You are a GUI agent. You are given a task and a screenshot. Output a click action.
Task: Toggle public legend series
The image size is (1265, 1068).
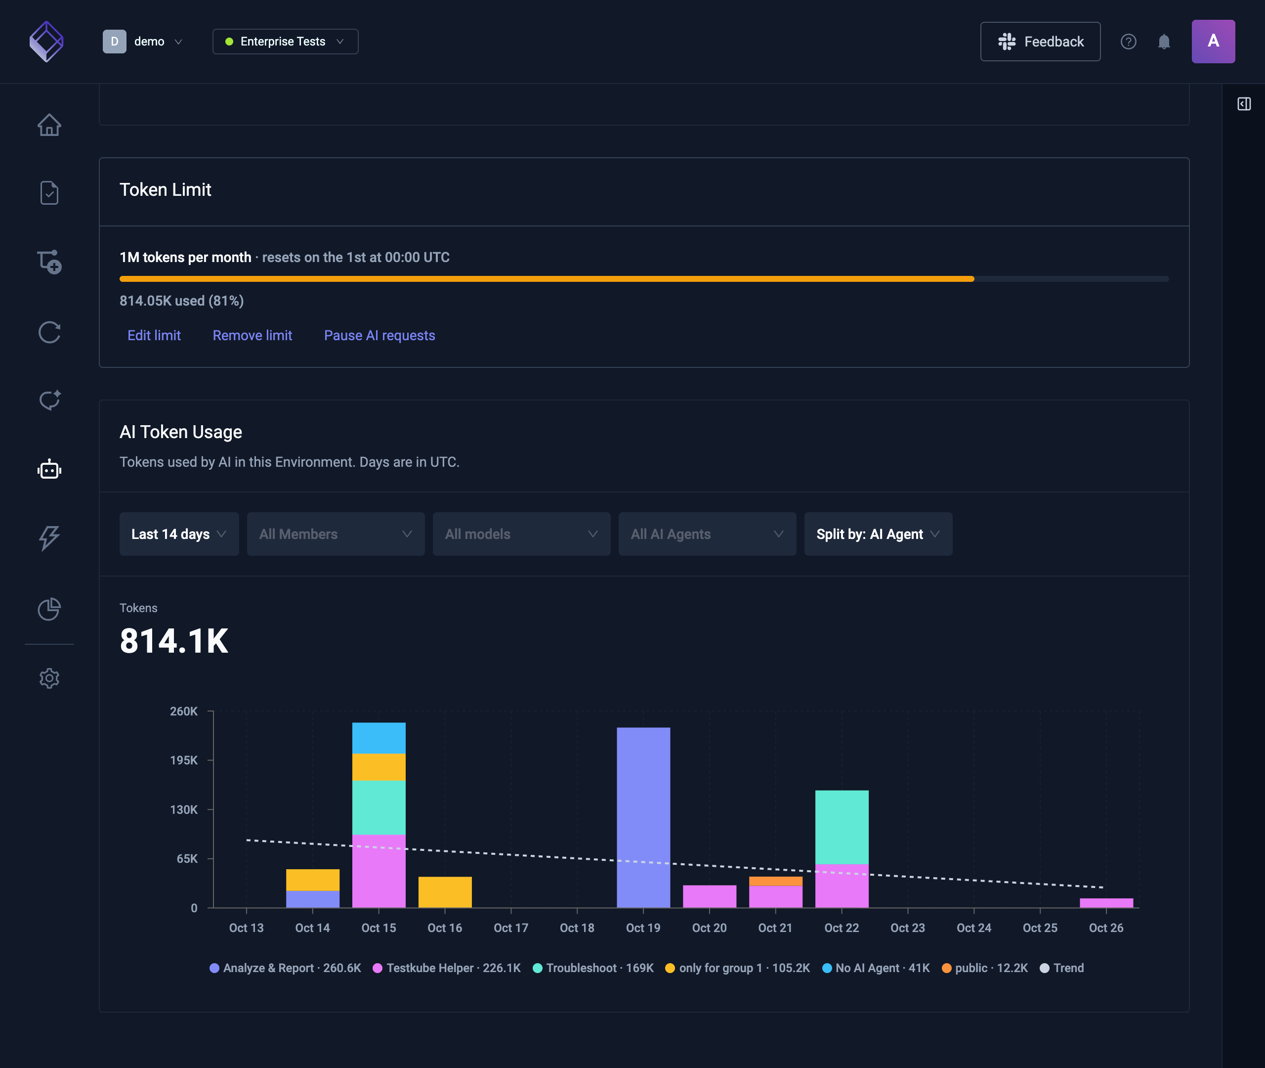pos(984,968)
